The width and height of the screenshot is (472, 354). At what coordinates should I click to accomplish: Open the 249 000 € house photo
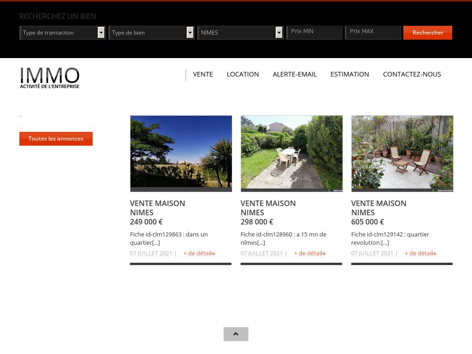pos(181,153)
